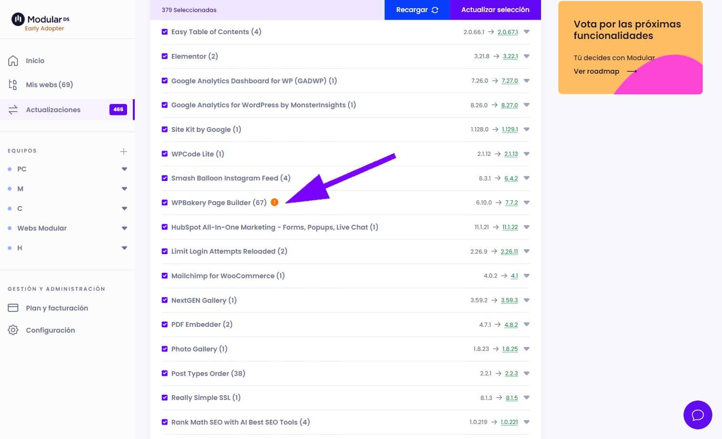Uncheck the Elementor checkbox
The width and height of the screenshot is (722, 439).
165,56
